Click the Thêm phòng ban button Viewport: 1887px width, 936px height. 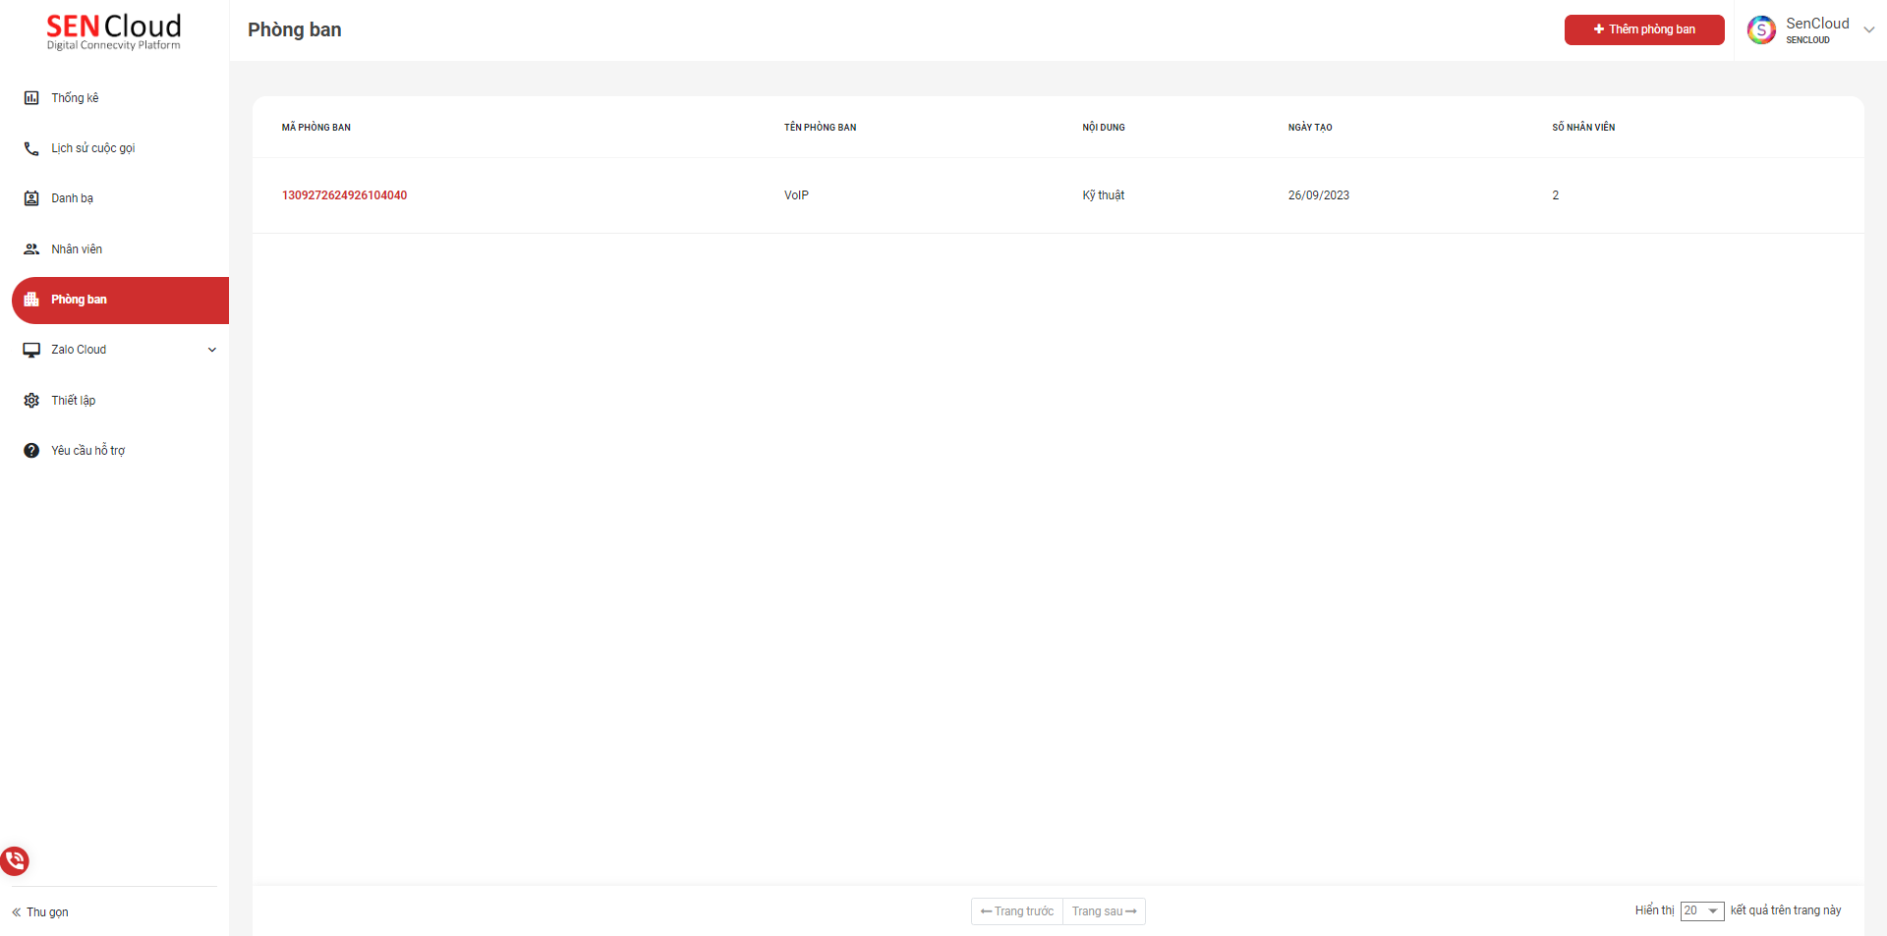click(1643, 29)
